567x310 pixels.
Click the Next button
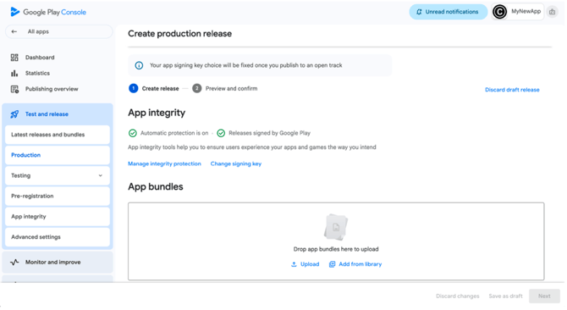pos(544,296)
